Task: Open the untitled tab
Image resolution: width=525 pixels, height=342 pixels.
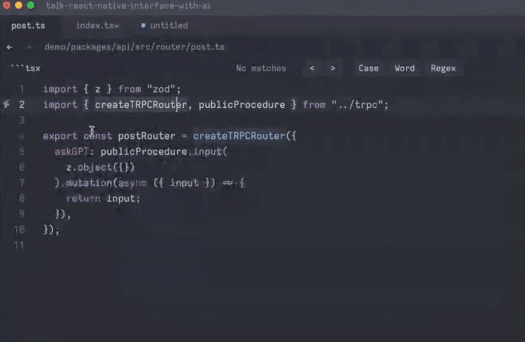Action: point(169,26)
